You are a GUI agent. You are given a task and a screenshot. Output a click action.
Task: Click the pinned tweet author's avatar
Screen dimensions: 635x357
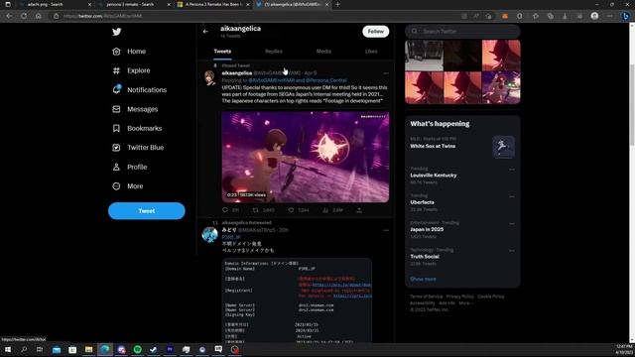point(209,77)
